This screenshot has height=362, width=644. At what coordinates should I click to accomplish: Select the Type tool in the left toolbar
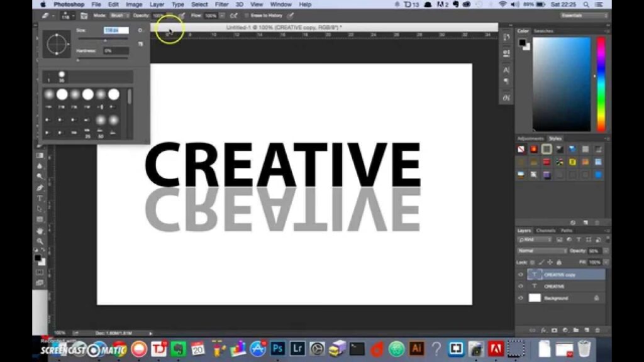pos(40,198)
